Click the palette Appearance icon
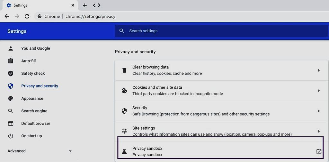This screenshot has width=329, height=162. (x=11, y=99)
